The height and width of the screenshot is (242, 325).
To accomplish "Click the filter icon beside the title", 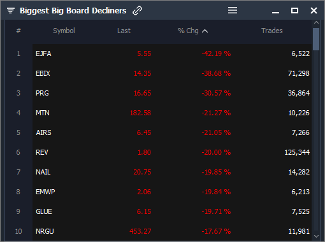I will [x=11, y=10].
